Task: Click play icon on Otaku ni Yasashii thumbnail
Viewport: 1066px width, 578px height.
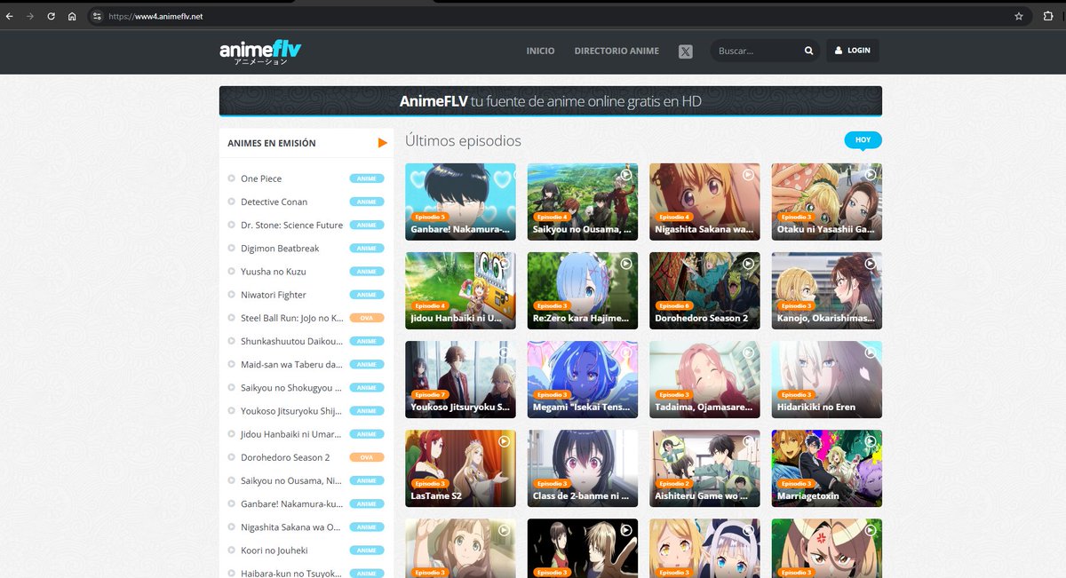Action: pos(870,175)
